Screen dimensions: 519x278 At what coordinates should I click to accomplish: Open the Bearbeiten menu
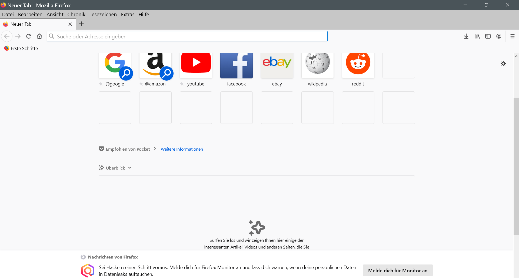pos(30,15)
